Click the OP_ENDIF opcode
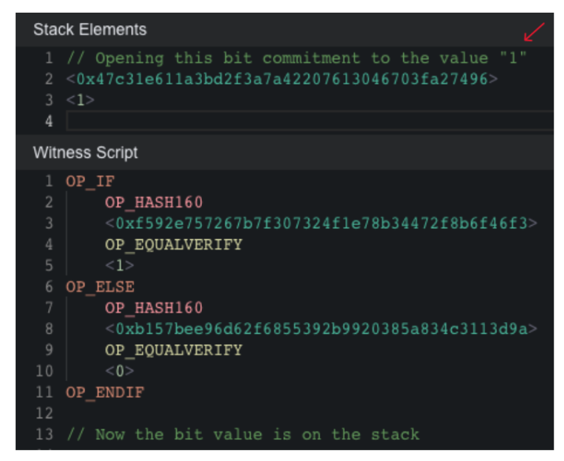The width and height of the screenshot is (564, 461). (x=105, y=392)
